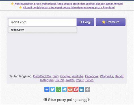Focus the URL input field with reddit.com

pyautogui.click(x=42, y=22)
